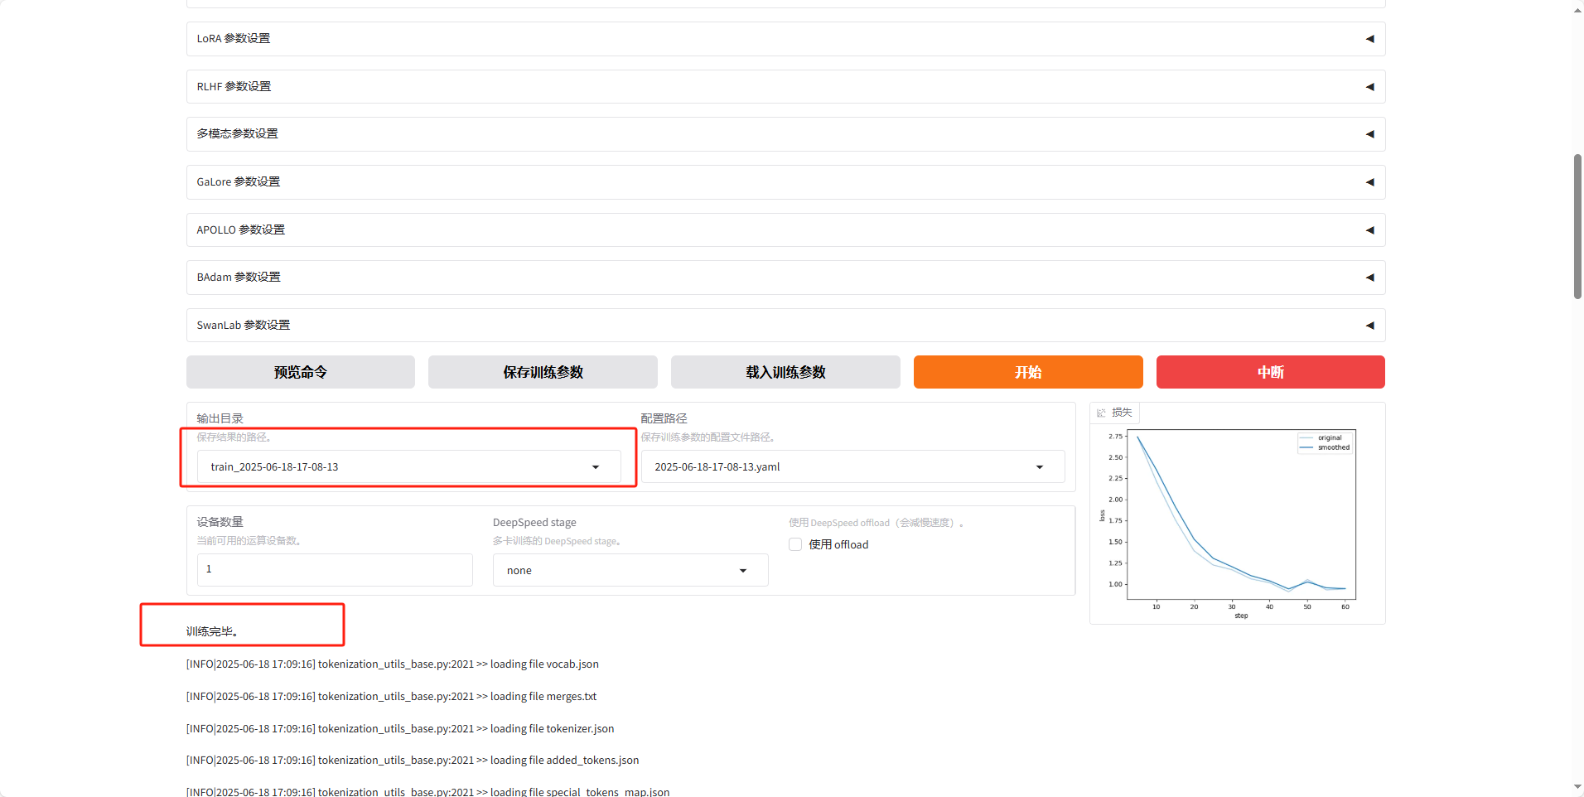
Task: Expand the LoRA 参数设置 section
Action: 785,39
